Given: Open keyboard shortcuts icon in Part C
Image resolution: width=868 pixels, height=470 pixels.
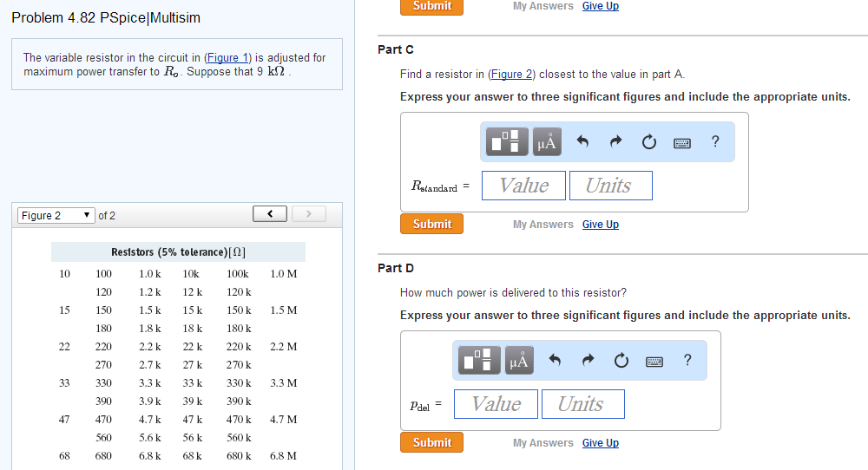Looking at the screenshot, I should click(682, 143).
